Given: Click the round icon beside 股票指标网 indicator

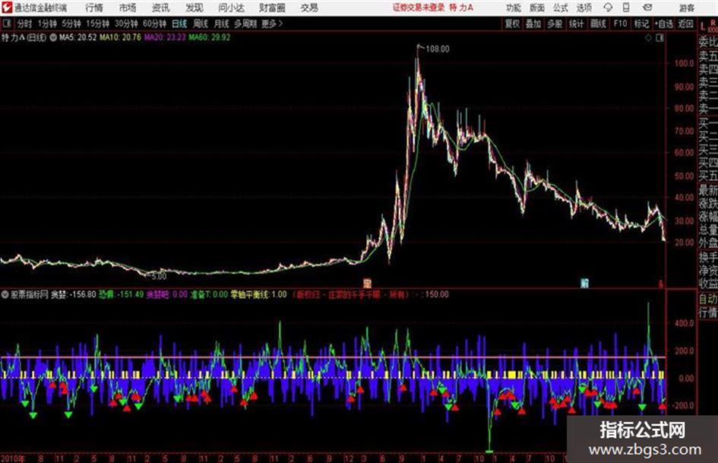Looking at the screenshot, I should [x=5, y=294].
